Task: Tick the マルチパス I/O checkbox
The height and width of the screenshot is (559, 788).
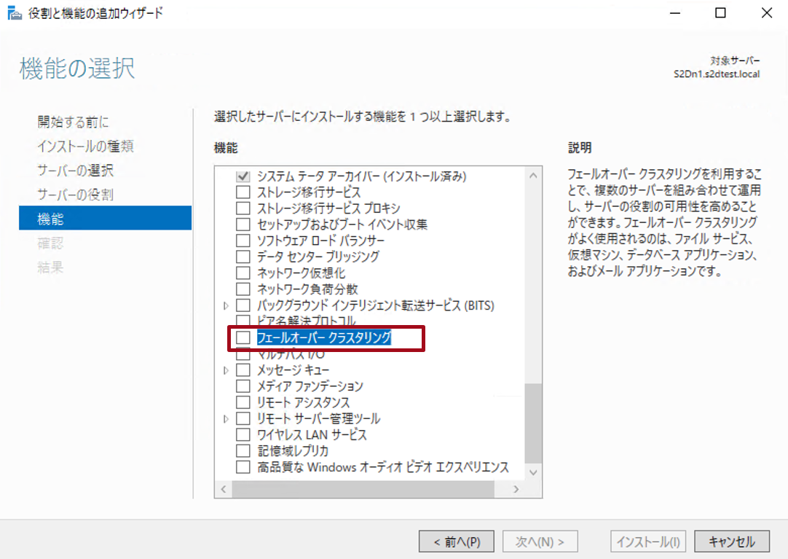Action: click(x=243, y=355)
